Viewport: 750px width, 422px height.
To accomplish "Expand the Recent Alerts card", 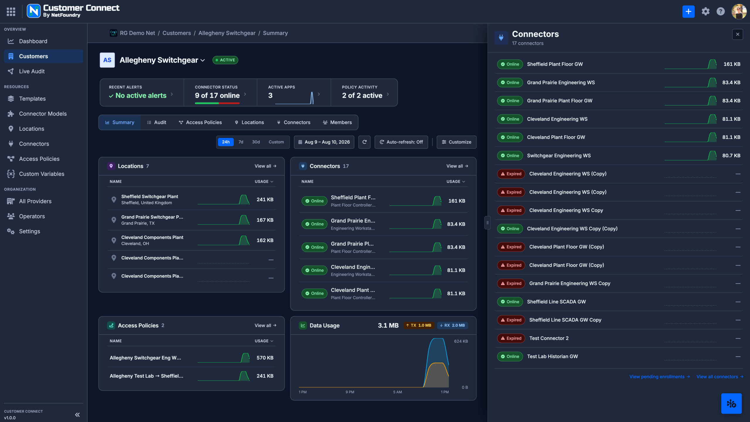I will click(x=142, y=92).
